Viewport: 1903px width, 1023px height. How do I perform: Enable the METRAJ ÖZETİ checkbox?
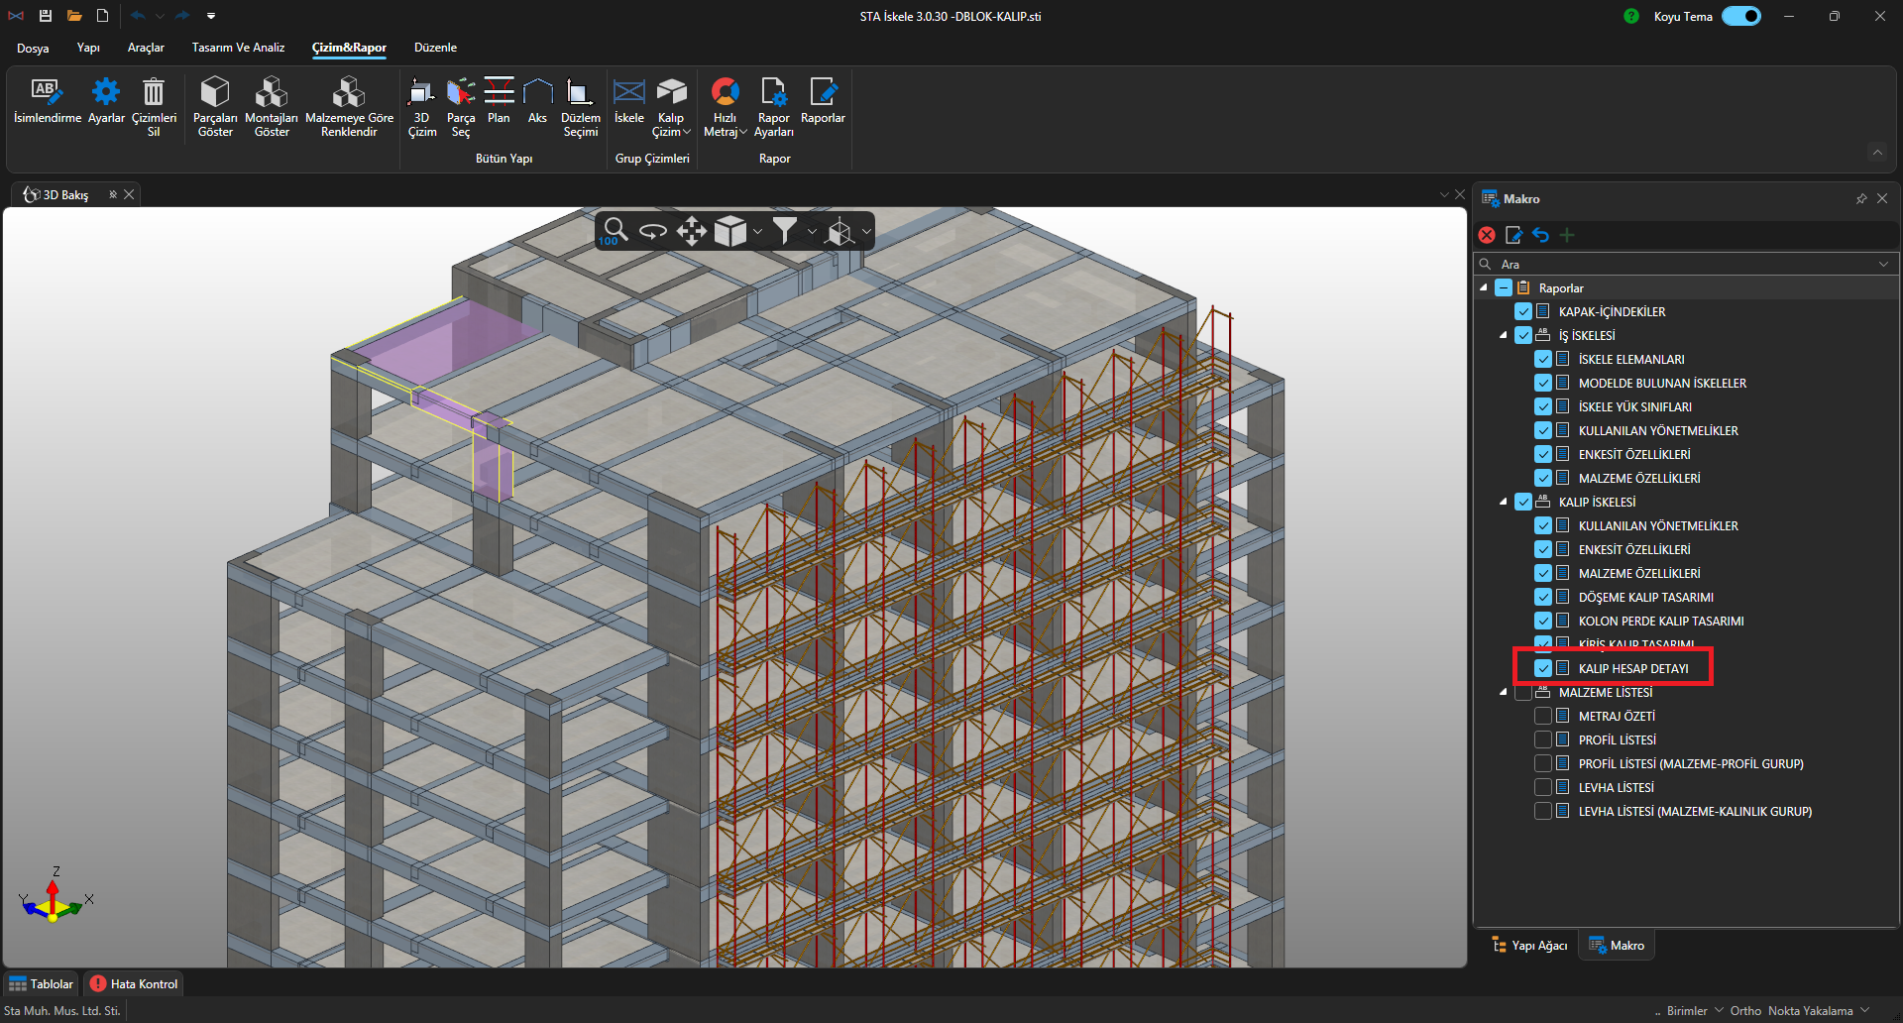coord(1543,717)
